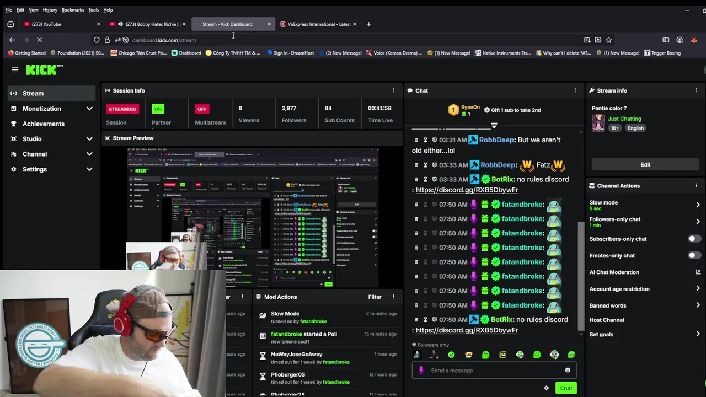The image size is (706, 397).
Task: Click the Stream Preview video thumbnail
Action: [252, 217]
